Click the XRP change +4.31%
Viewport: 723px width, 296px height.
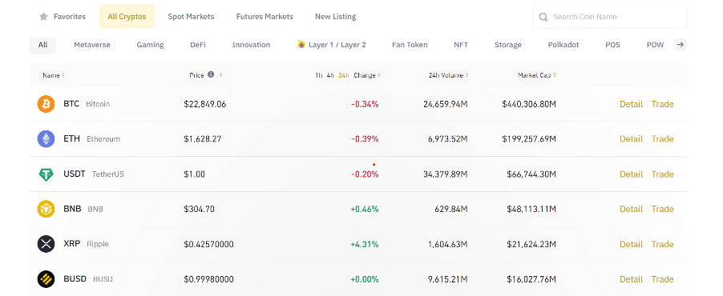click(364, 244)
